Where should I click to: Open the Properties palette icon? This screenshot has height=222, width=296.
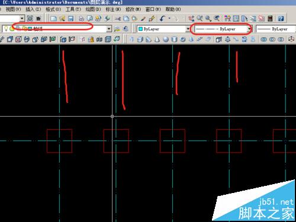227,19
